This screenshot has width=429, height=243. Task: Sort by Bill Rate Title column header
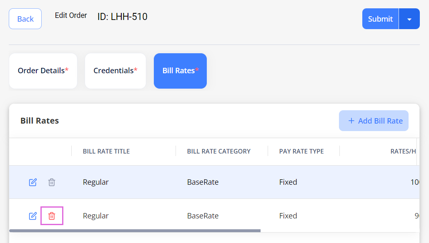click(106, 151)
